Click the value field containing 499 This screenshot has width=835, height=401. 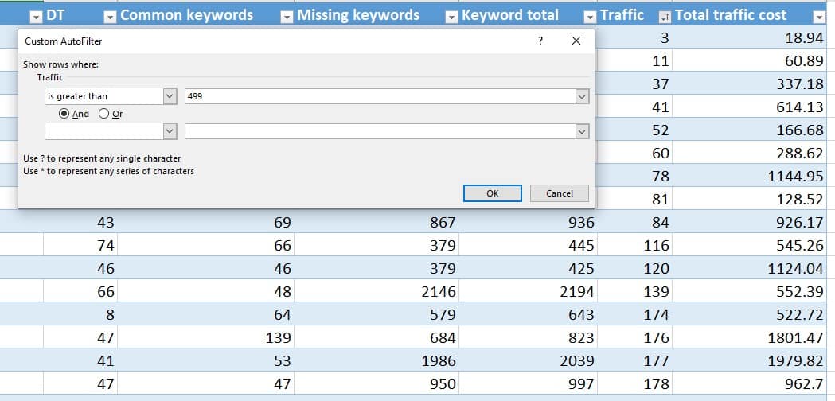(380, 96)
